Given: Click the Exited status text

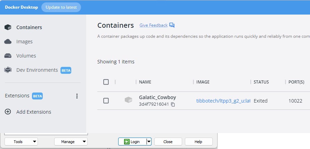Looking at the screenshot, I should click(x=261, y=101).
